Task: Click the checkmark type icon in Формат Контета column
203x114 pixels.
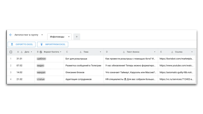Action: [41, 52]
